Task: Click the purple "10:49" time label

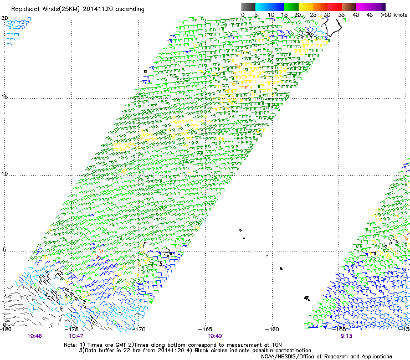Action: pyautogui.click(x=214, y=336)
